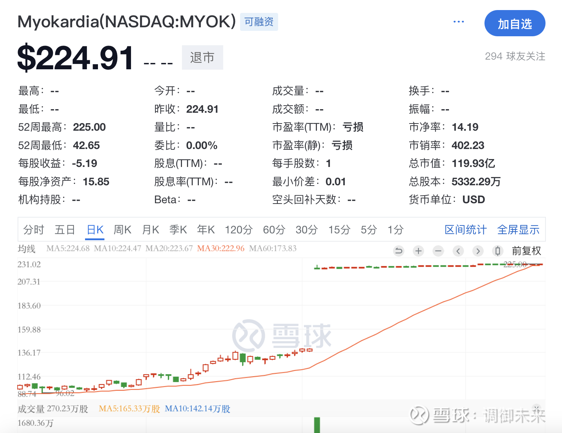Click the 最小价差 value 0.01
The image size is (562, 433).
336,182
